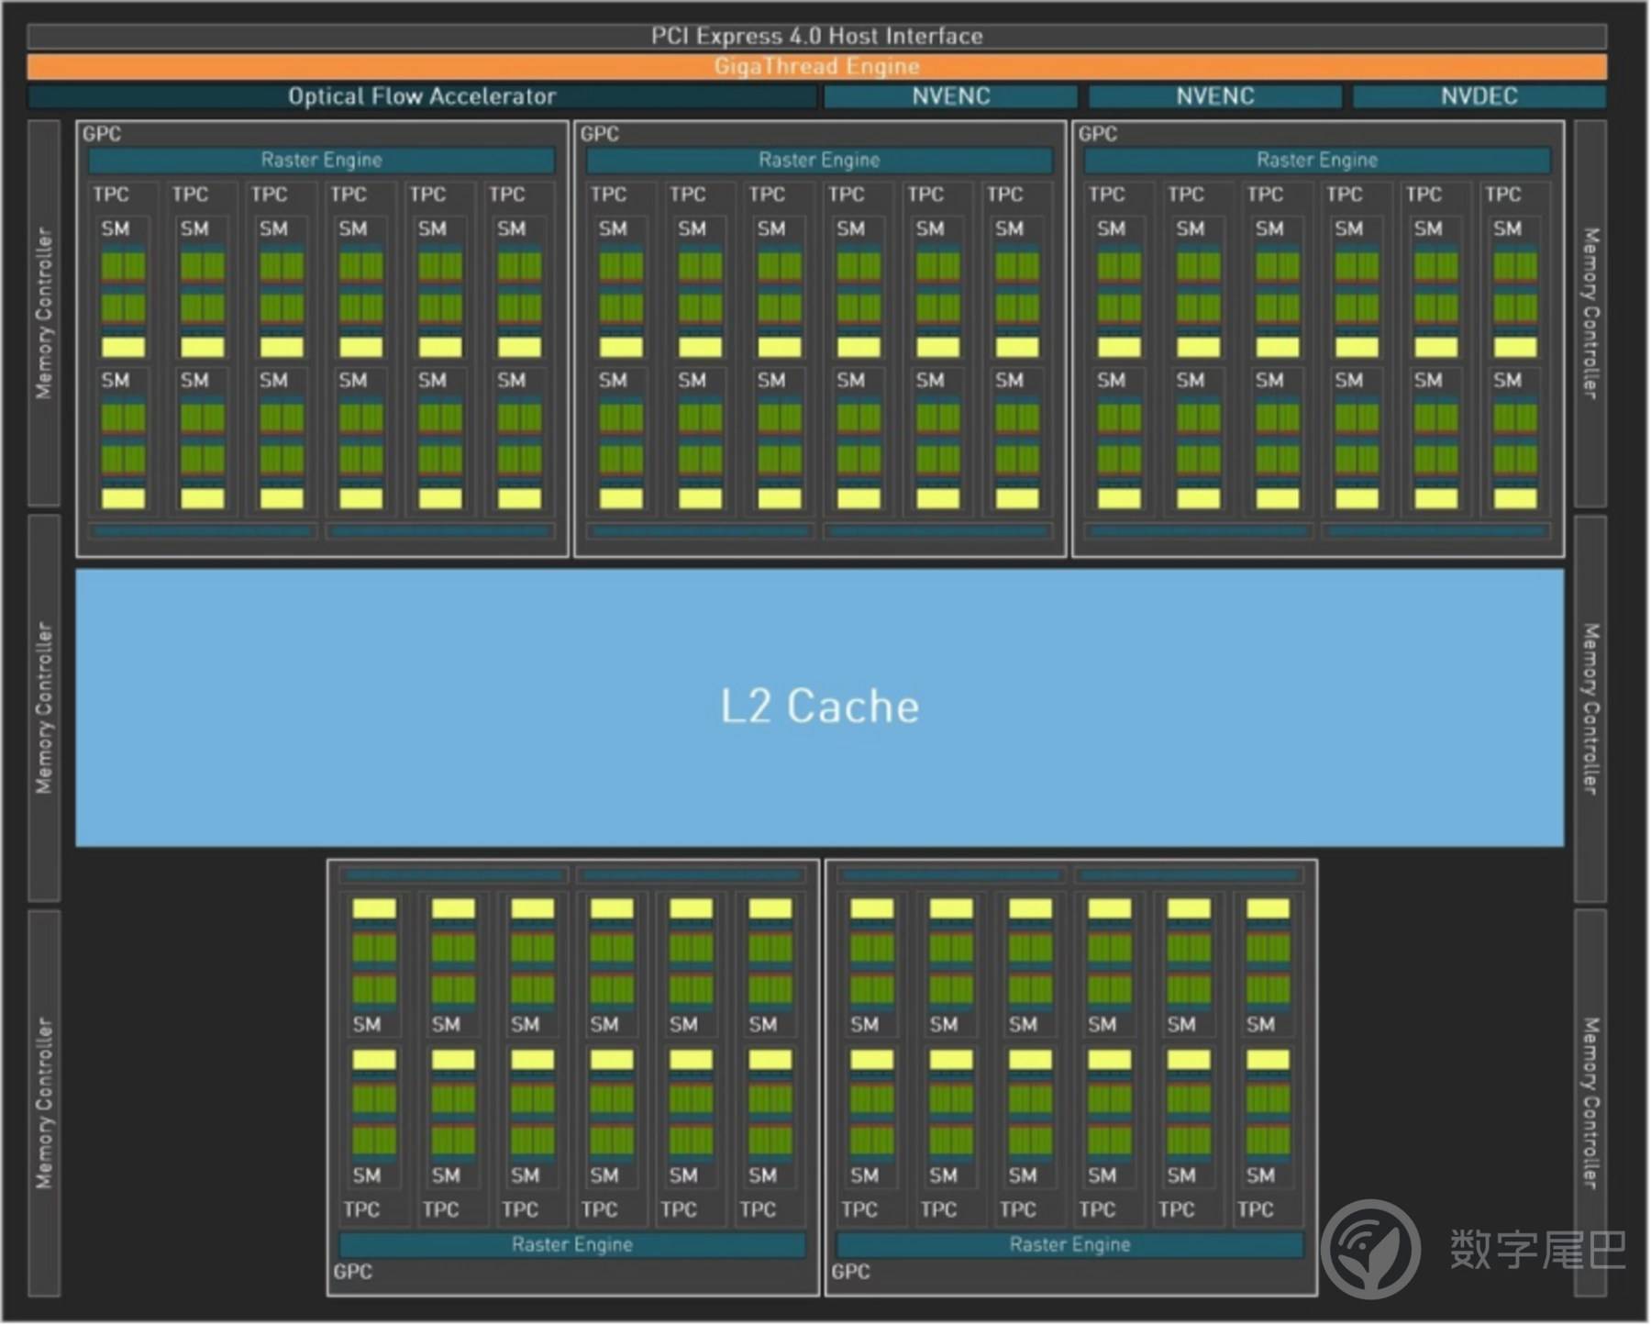Click Raster Engine in GPC under NVDEC
The height and width of the screenshot is (1325, 1651).
[1317, 161]
